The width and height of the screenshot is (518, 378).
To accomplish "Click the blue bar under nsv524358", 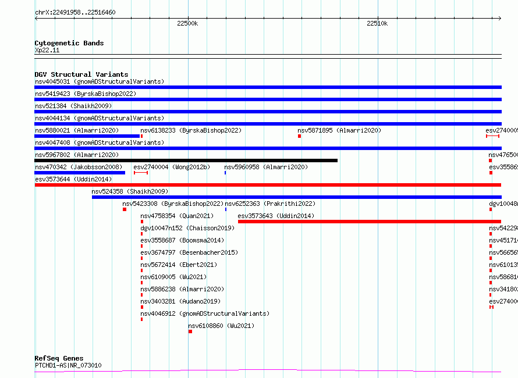I will 297,197.
